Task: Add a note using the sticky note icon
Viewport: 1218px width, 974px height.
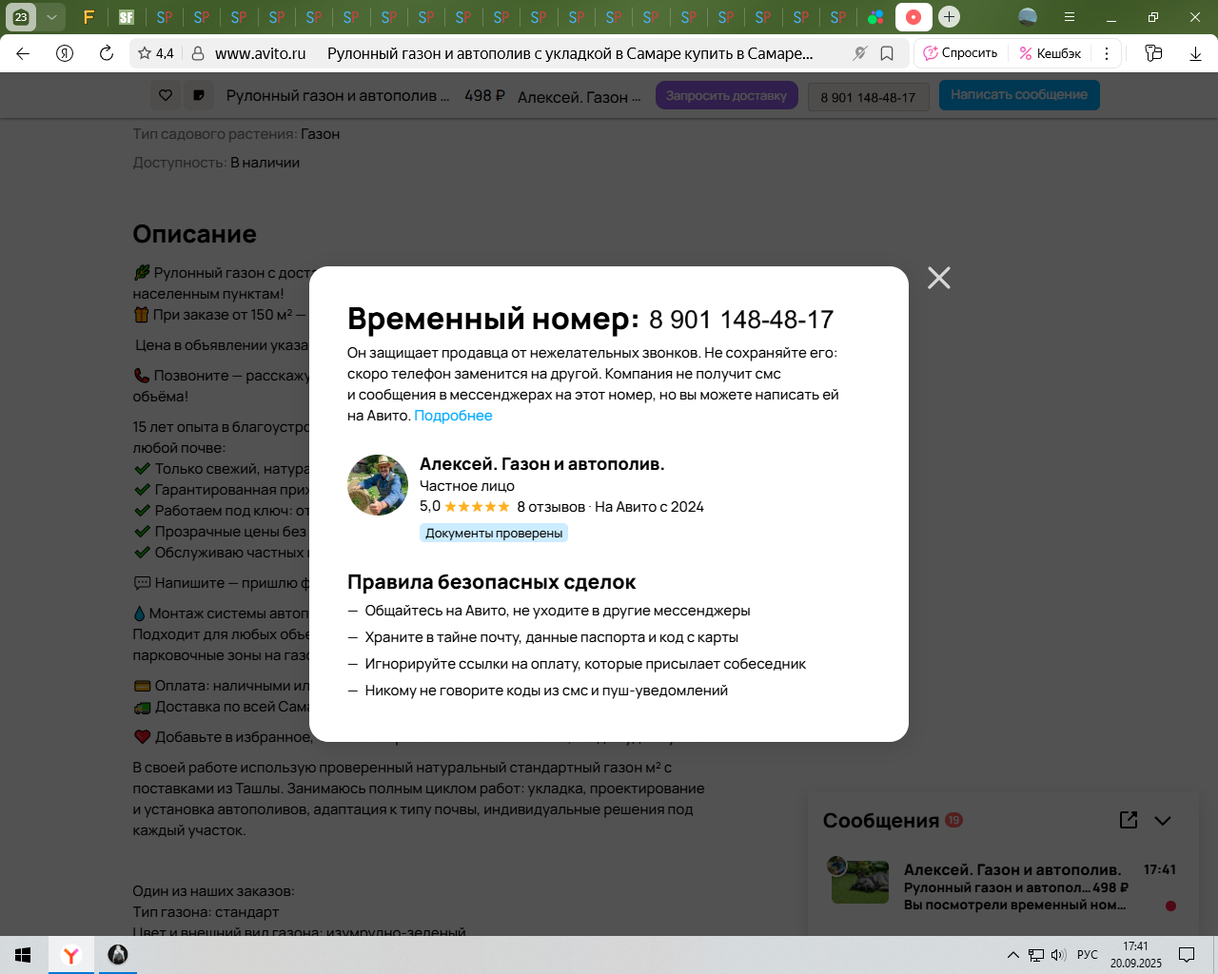Action: click(199, 95)
